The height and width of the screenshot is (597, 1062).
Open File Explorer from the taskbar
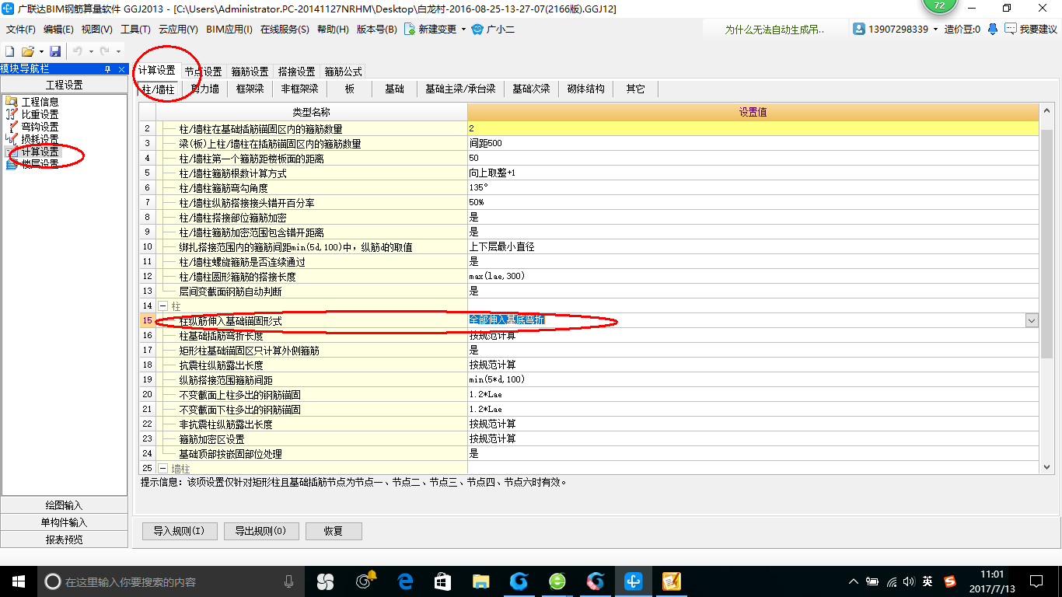(x=481, y=581)
